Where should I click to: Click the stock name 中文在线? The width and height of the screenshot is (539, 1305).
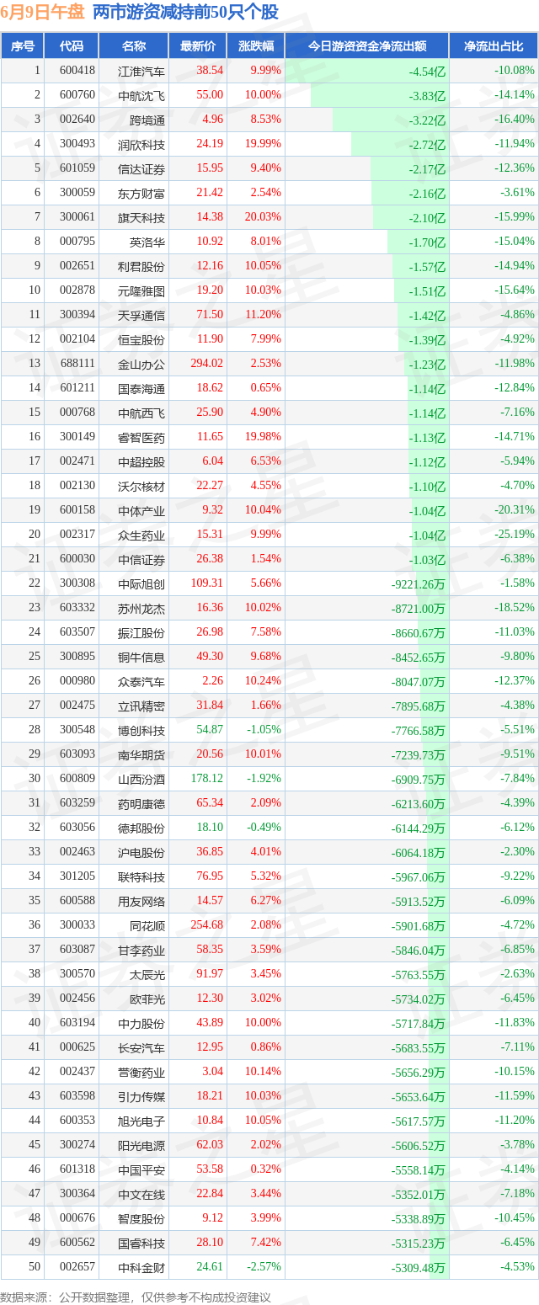[x=141, y=1195]
